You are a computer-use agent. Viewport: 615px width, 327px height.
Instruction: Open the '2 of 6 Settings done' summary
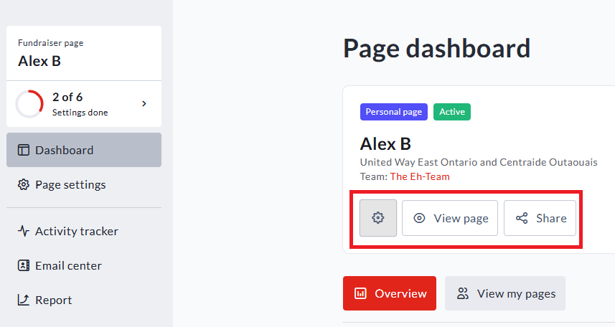coord(80,104)
